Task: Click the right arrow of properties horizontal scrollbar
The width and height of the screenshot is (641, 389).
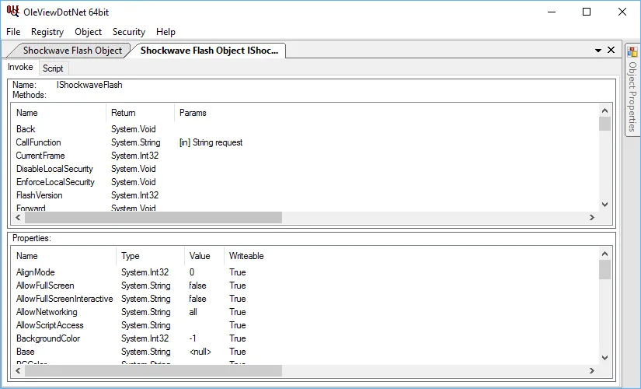Action: click(592, 370)
